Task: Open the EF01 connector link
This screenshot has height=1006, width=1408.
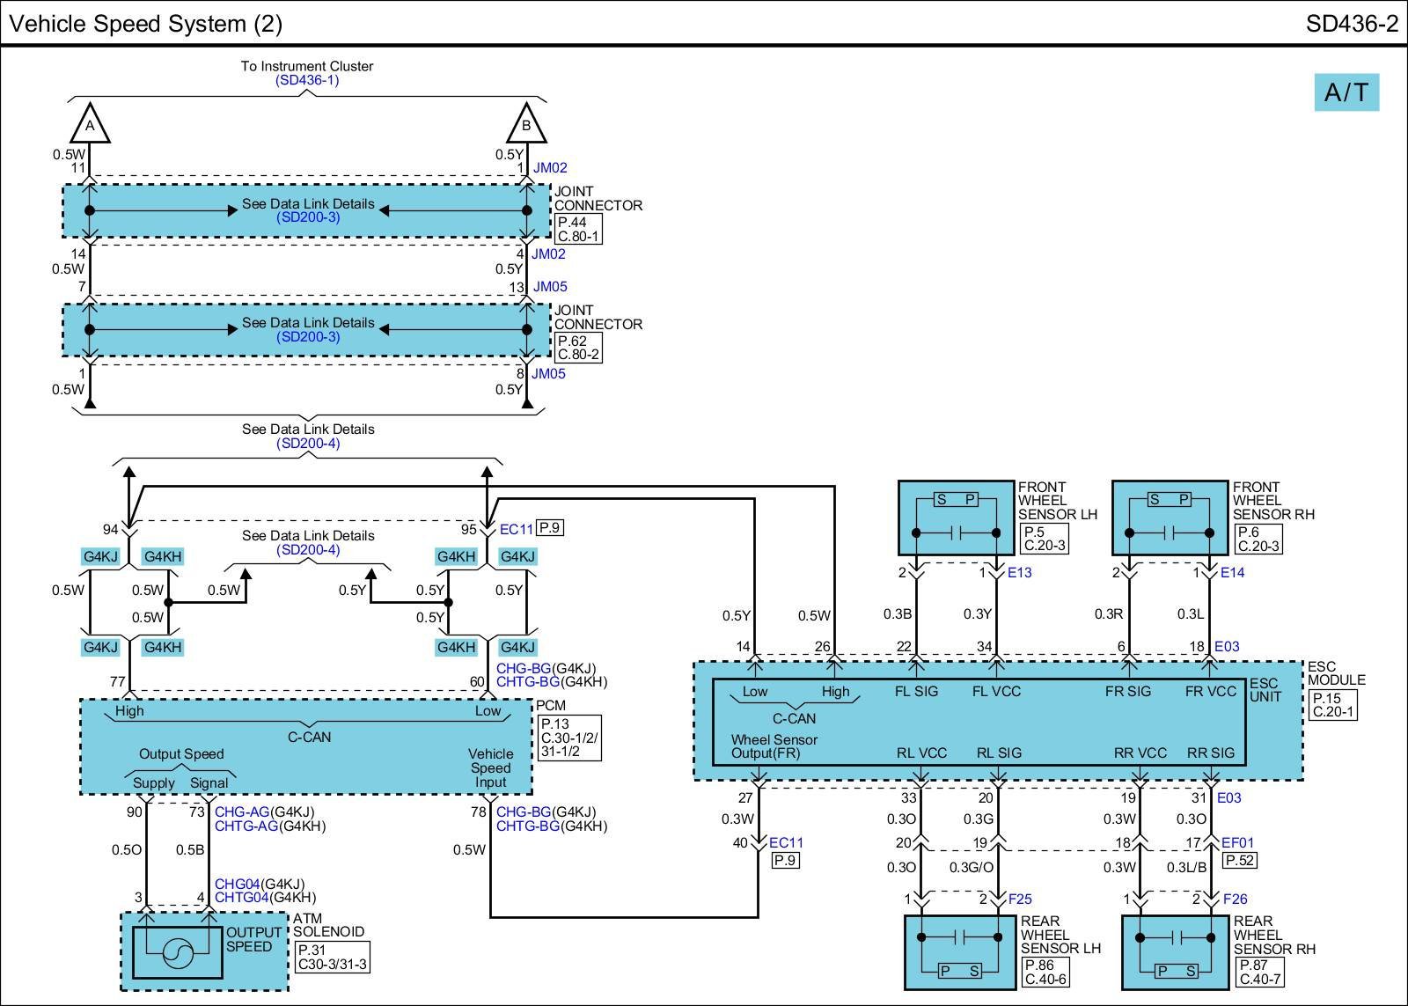Action: 1237,842
